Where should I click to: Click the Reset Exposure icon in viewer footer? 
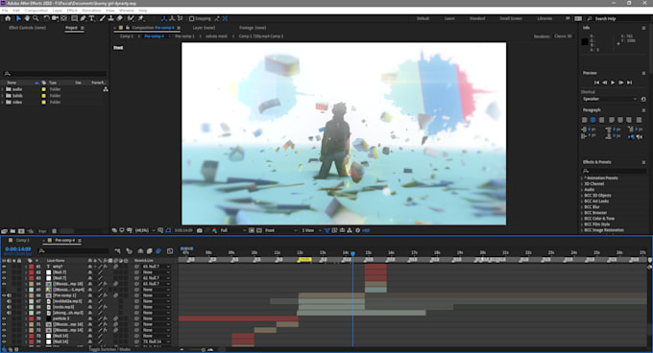pos(358,230)
